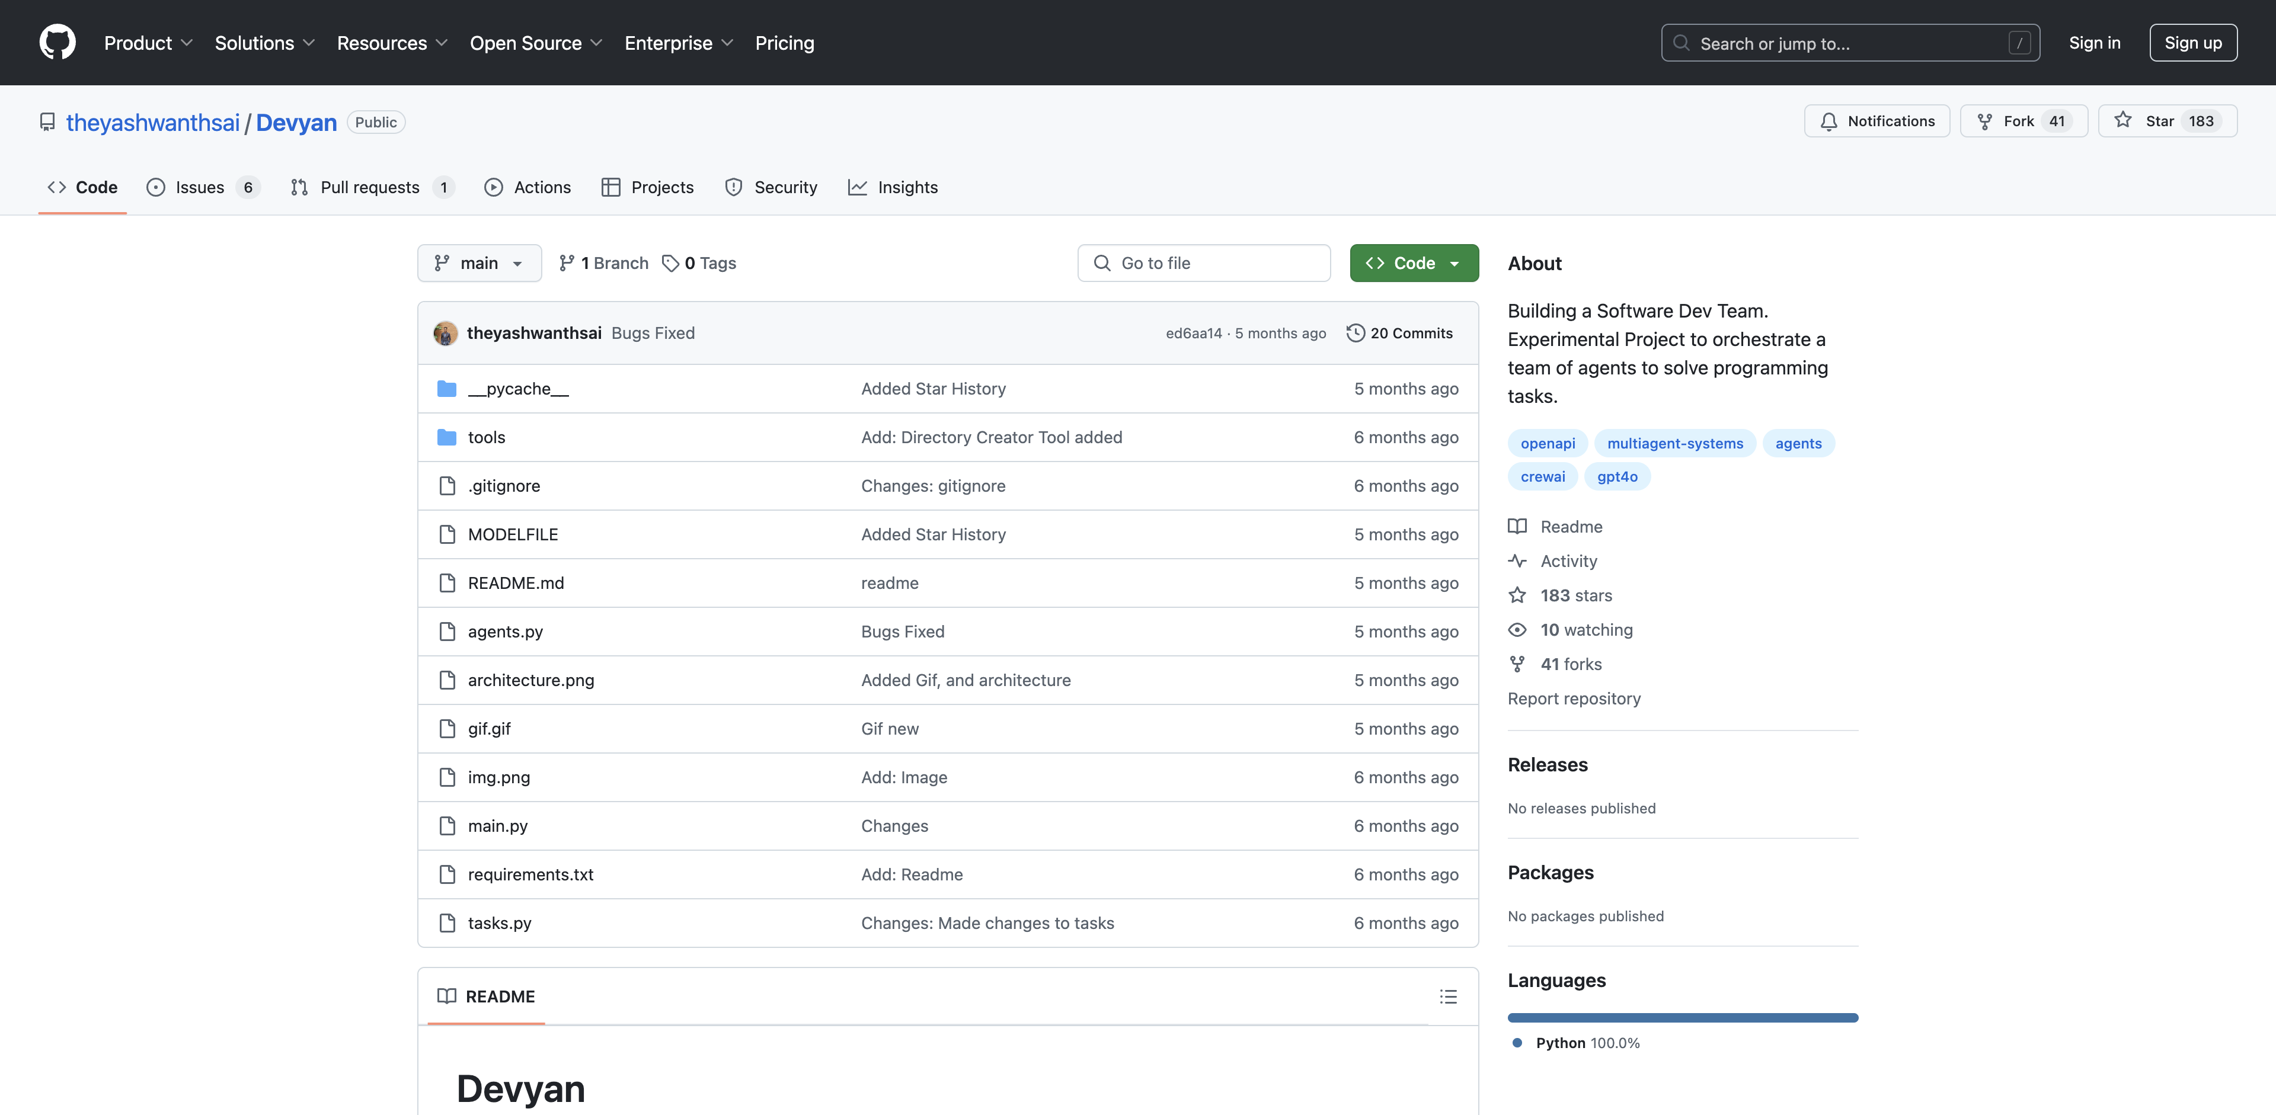Expand the Product menu
Viewport: 2276px width, 1115px height.
tap(148, 43)
